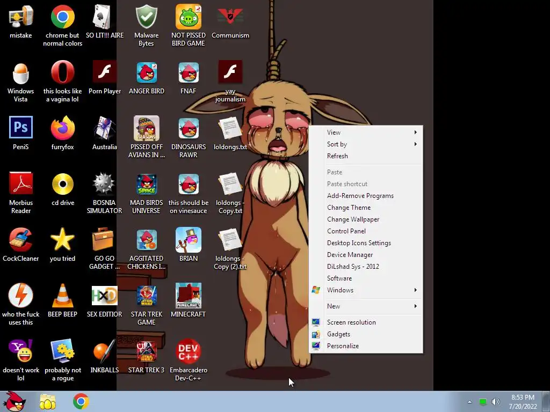Select the Malware Bytes desktop icon

[x=146, y=17]
